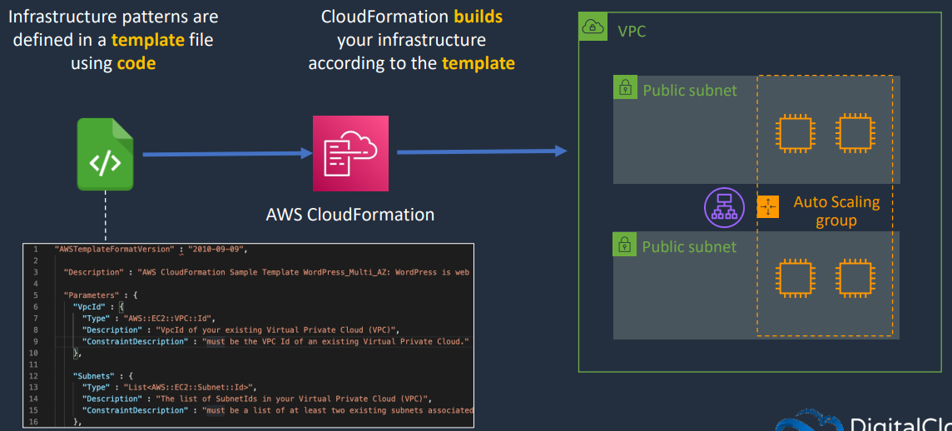Click line number 16 in code gutter
The height and width of the screenshot is (431, 952).
pos(34,422)
